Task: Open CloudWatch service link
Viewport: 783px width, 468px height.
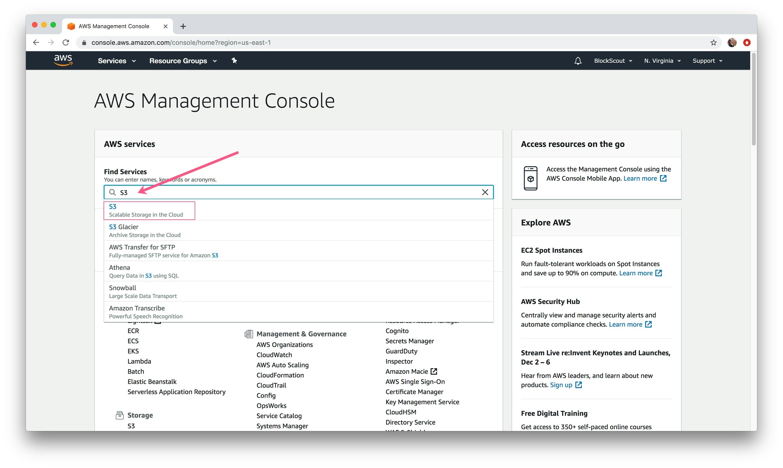Action: tap(274, 355)
